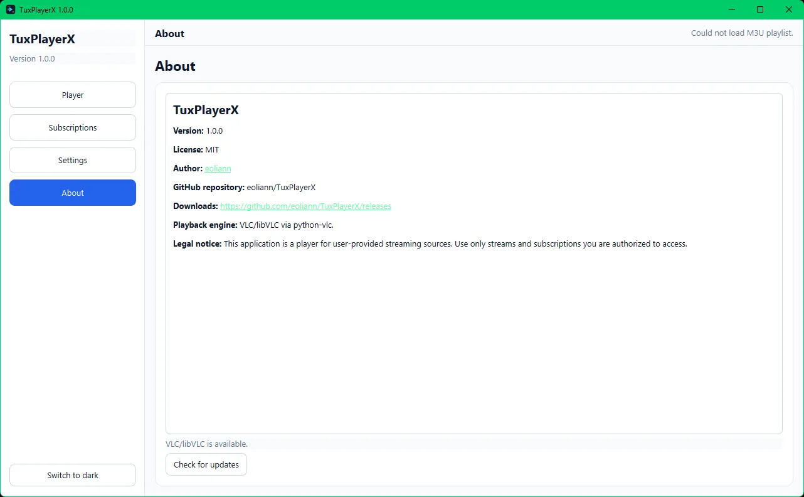Select the highlighted About sidebar button

tap(73, 193)
